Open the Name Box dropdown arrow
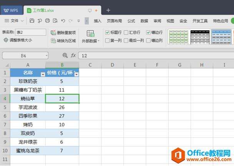This screenshot has height=166, width=234. click(x=46, y=56)
